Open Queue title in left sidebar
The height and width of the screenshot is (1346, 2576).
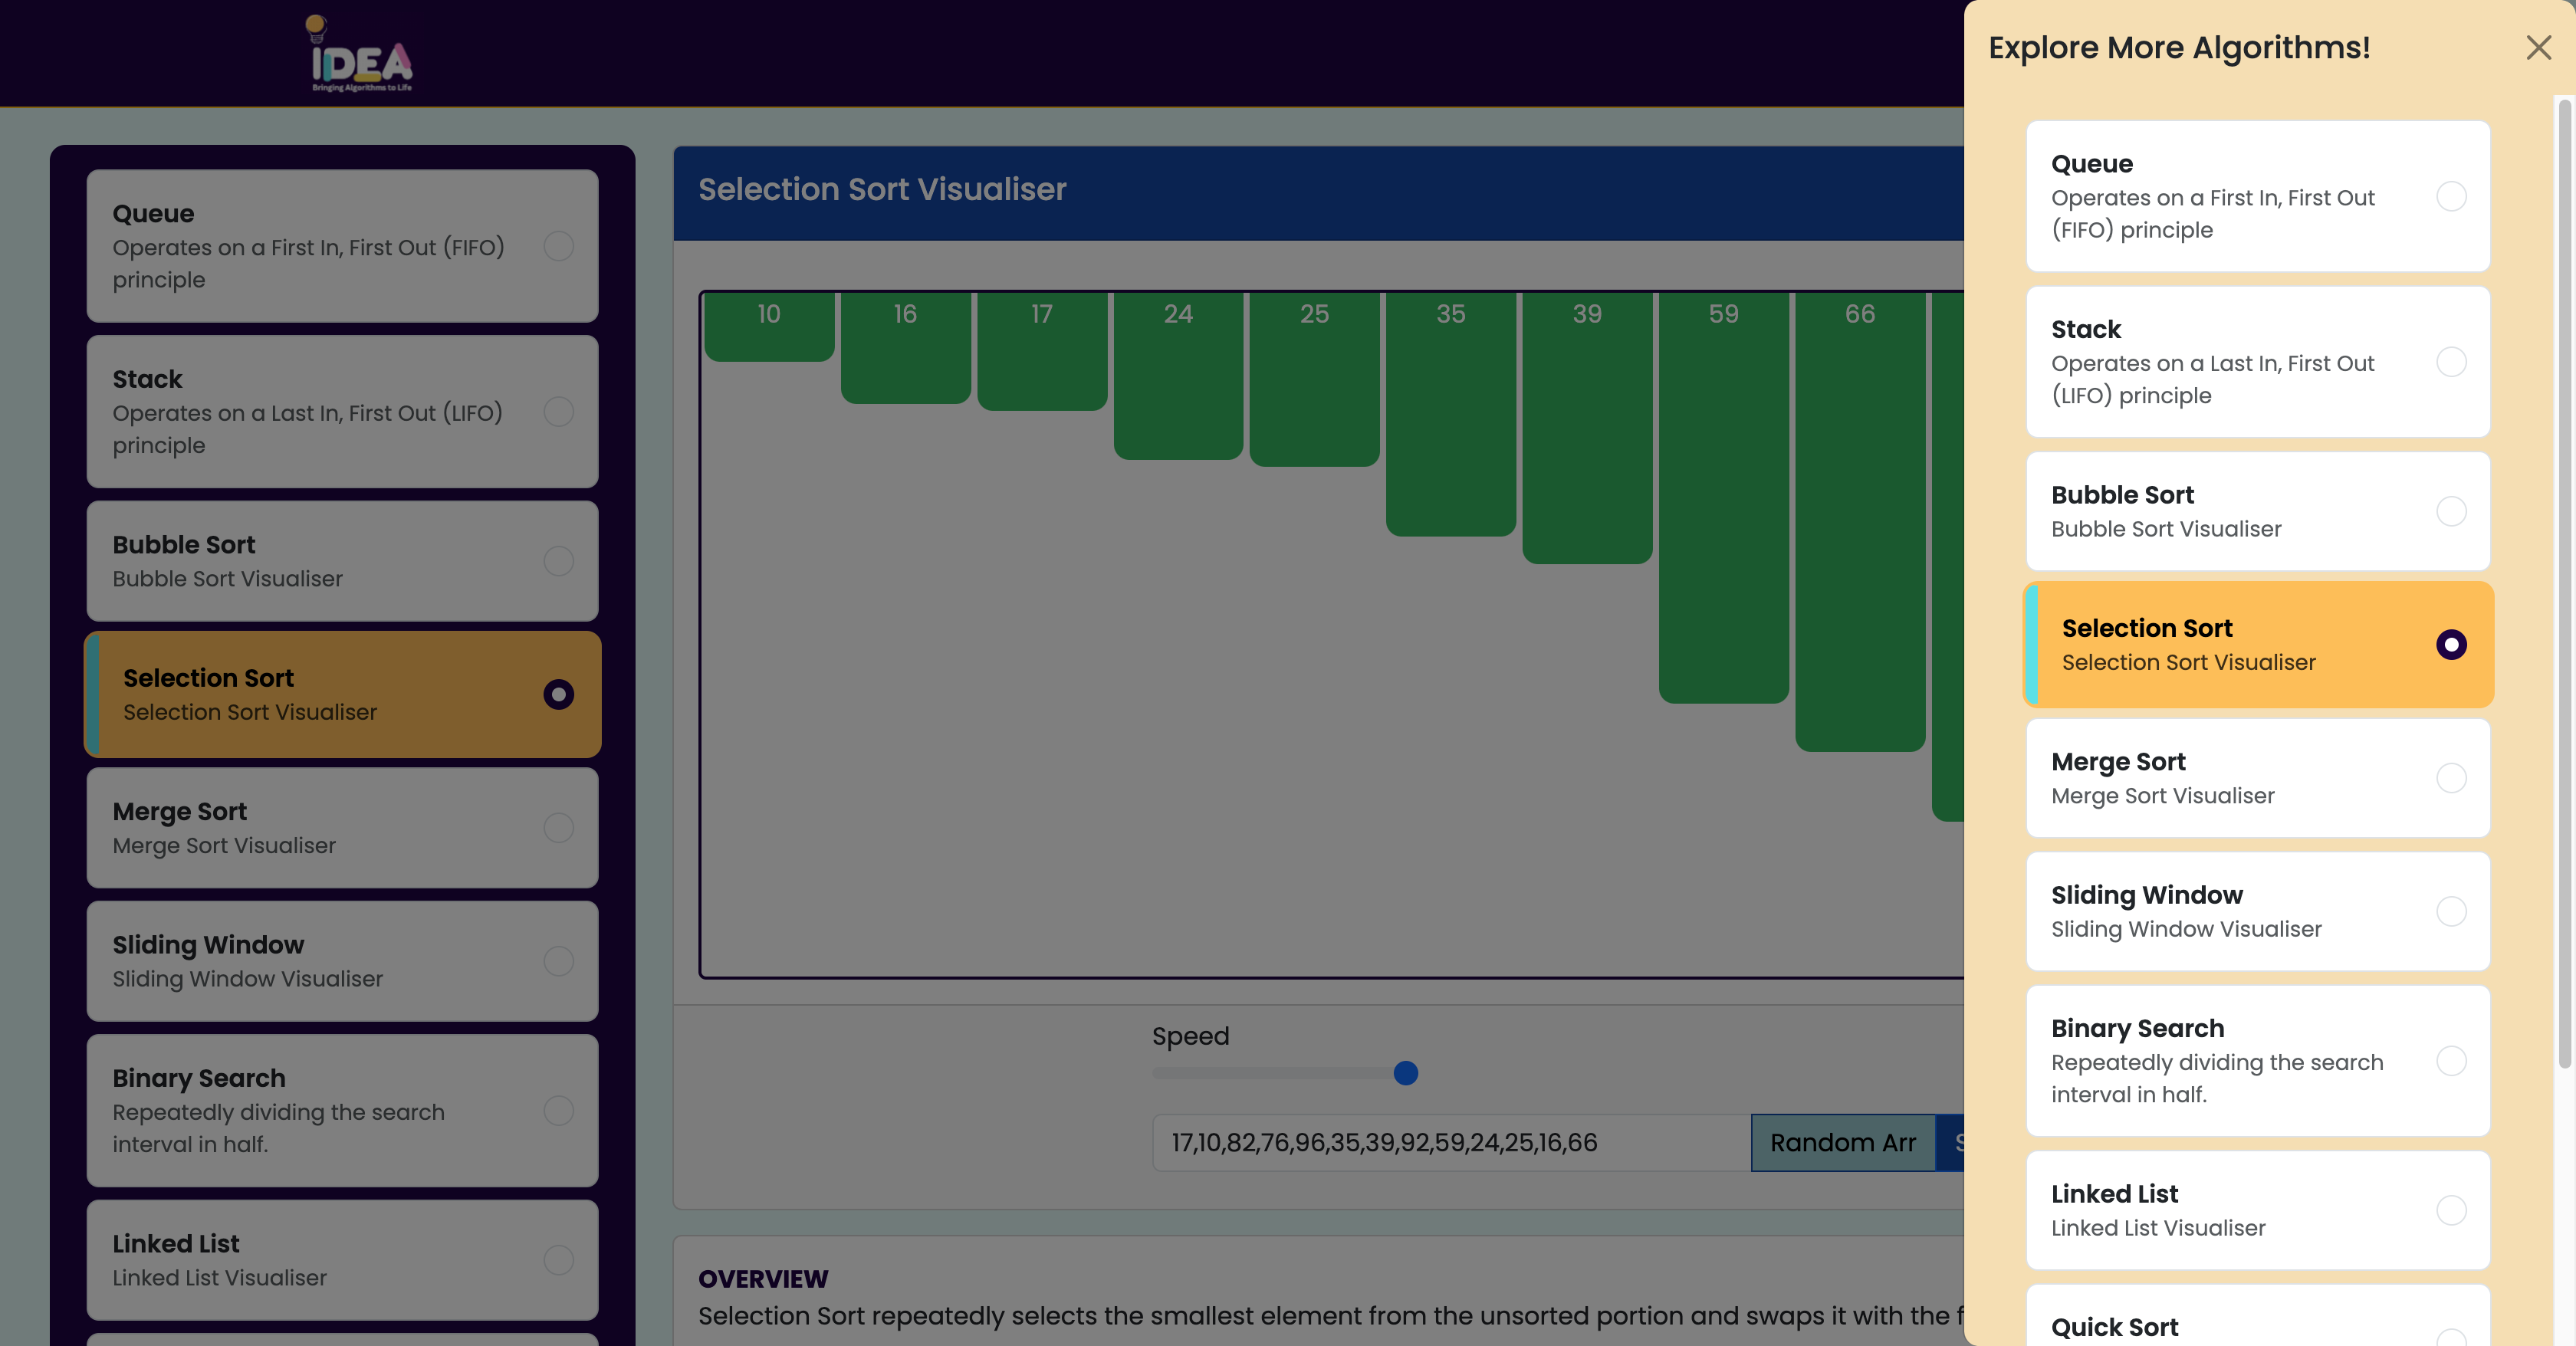(x=153, y=214)
